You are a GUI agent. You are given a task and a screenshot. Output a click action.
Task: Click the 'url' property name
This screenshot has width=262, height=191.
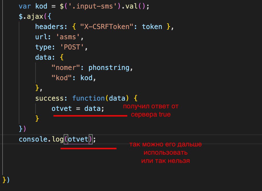[x=41, y=37]
